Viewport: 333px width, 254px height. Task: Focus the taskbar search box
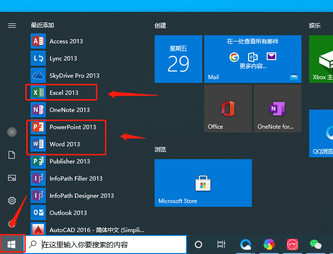click(106, 244)
